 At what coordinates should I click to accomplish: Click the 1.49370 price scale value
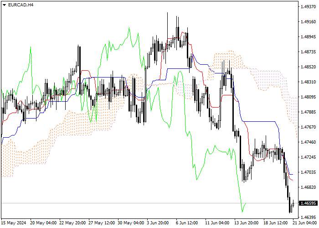tap(309, 7)
